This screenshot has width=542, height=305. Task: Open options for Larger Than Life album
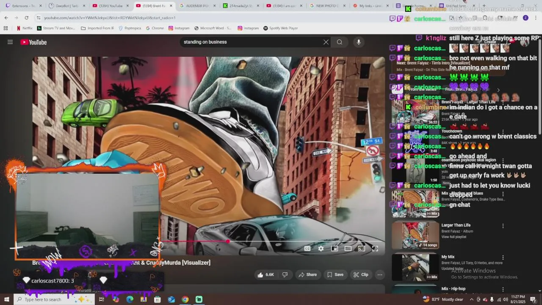[503, 226]
